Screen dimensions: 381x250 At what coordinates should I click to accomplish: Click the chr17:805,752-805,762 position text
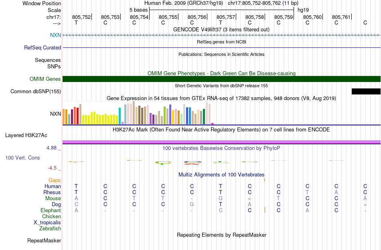pos(263,3)
